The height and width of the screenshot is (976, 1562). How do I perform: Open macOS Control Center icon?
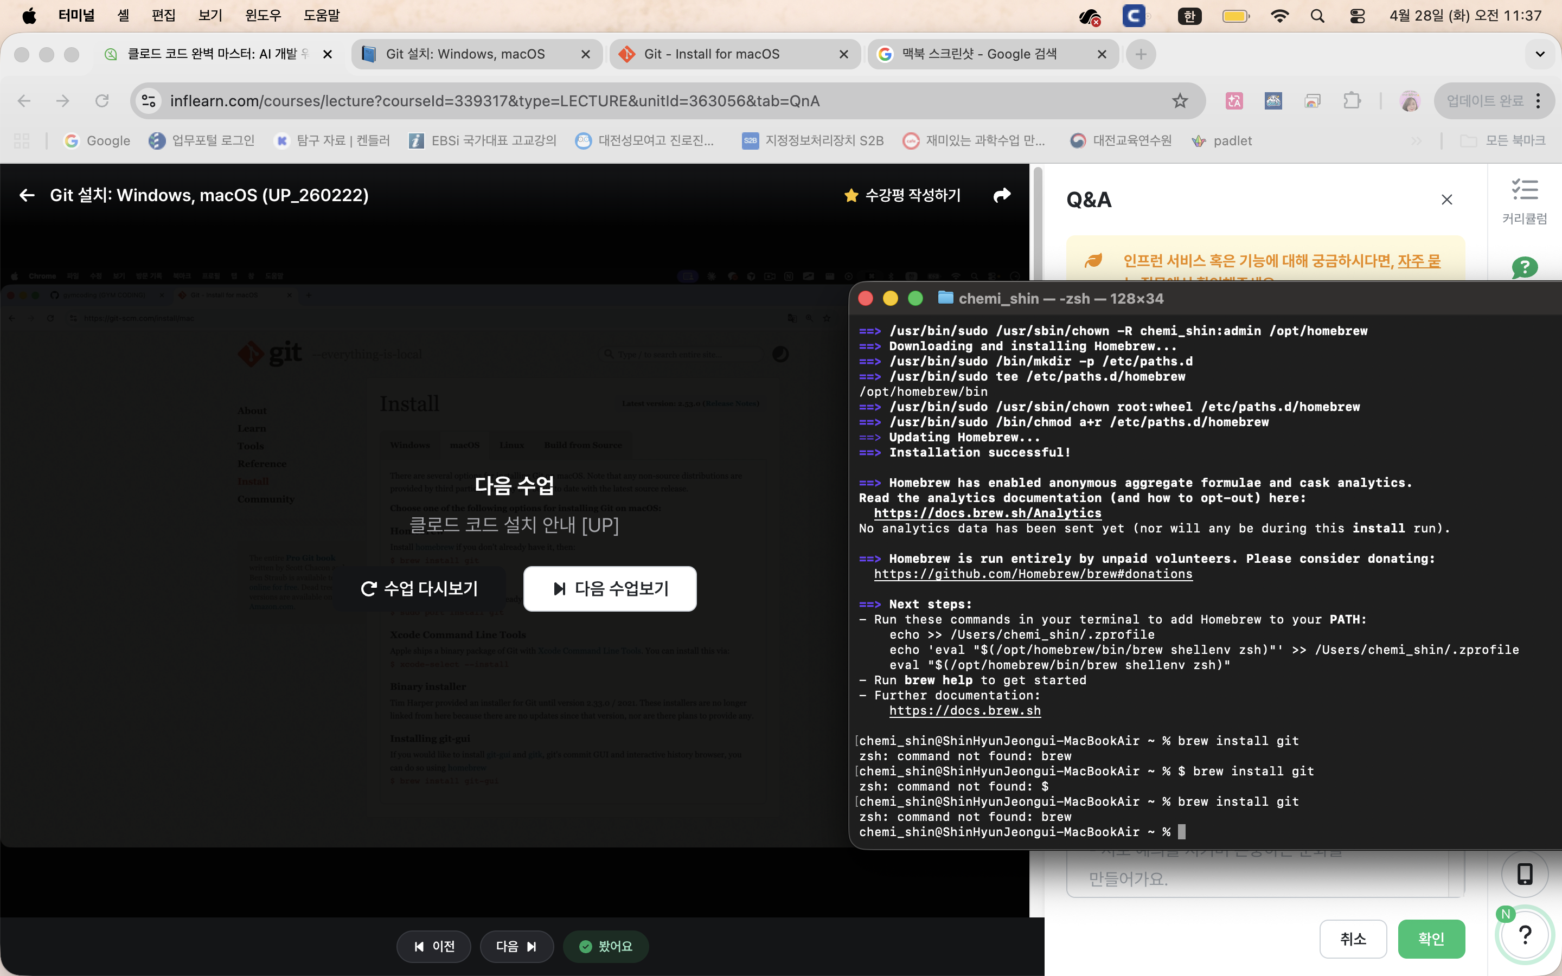point(1358,16)
